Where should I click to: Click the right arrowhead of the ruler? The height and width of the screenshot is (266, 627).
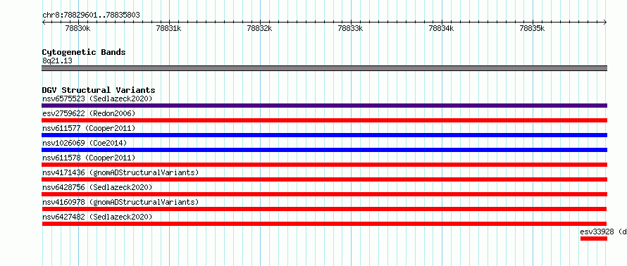point(605,23)
